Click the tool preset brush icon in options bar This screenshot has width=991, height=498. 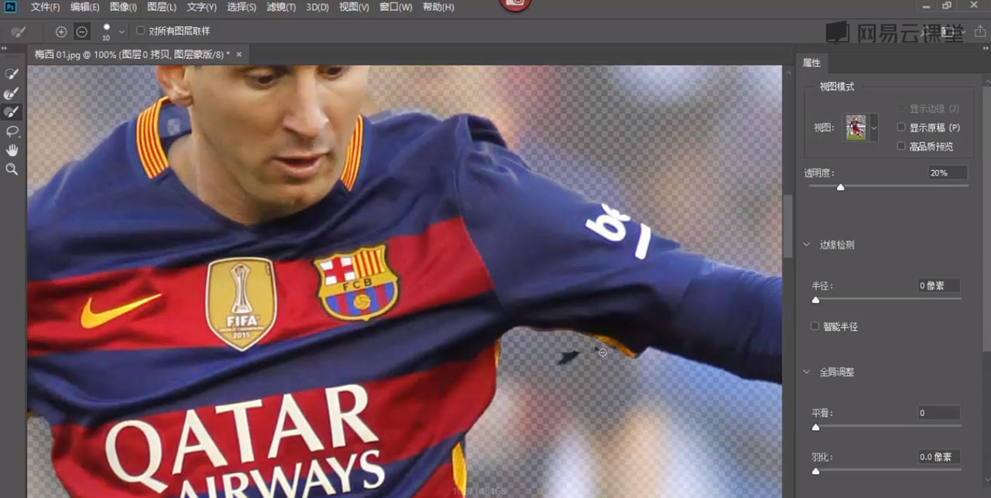tap(19, 32)
